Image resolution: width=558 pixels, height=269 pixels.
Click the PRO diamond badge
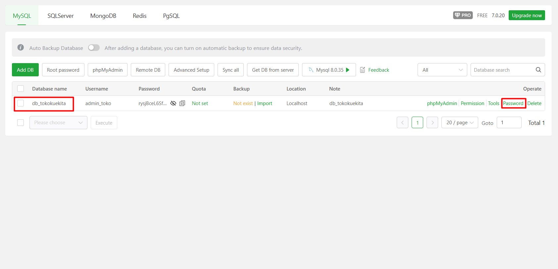(x=463, y=15)
